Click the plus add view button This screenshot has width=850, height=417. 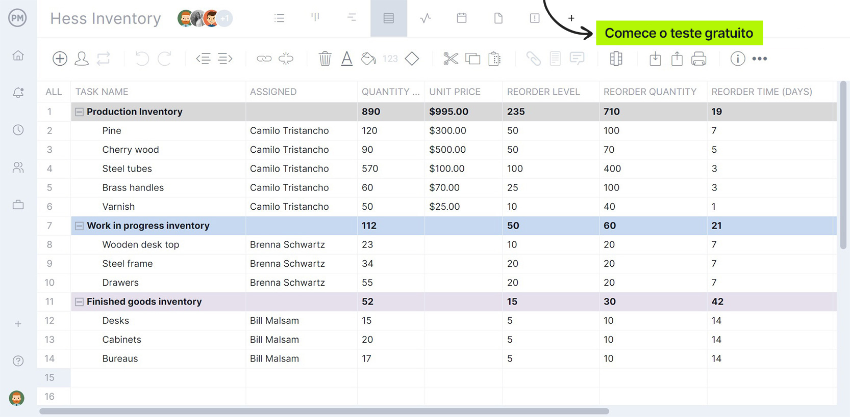571,18
